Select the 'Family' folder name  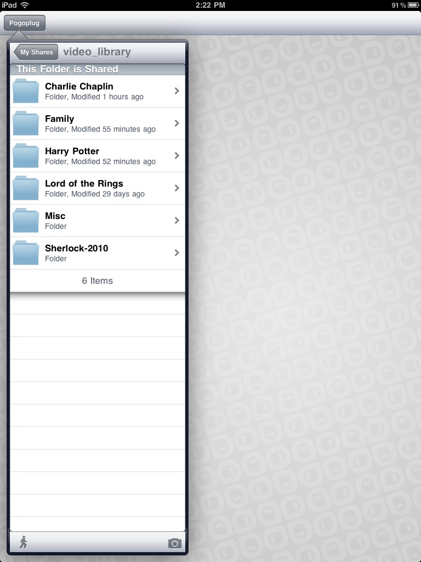point(59,119)
